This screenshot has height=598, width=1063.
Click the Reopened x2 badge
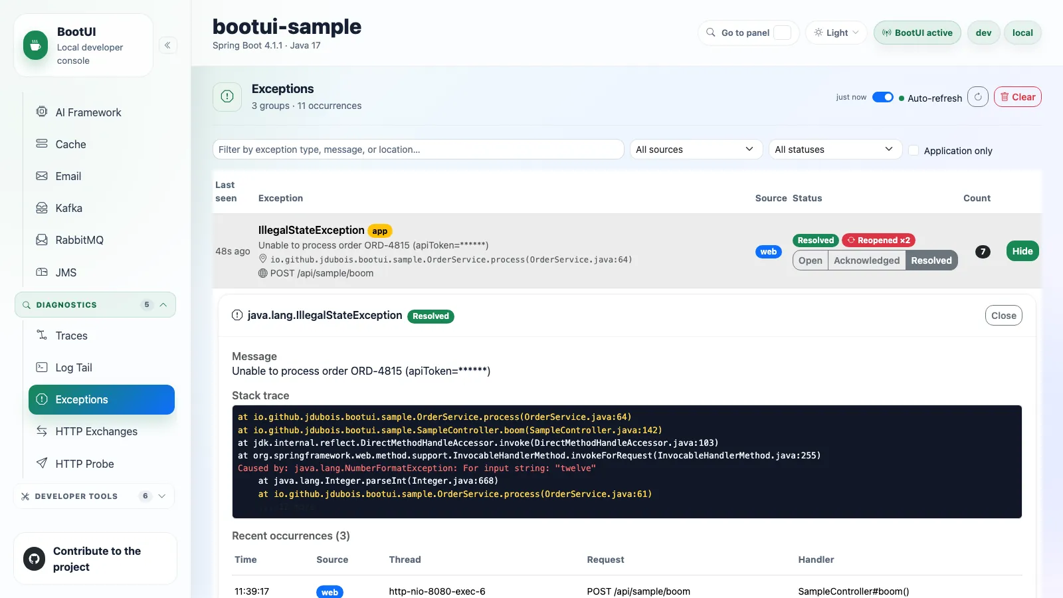pyautogui.click(x=878, y=241)
